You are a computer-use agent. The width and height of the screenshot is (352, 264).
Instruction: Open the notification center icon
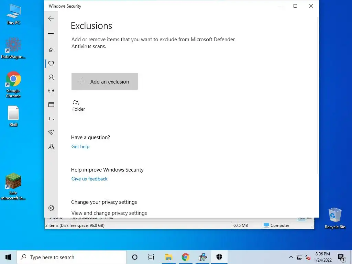pos(341,257)
